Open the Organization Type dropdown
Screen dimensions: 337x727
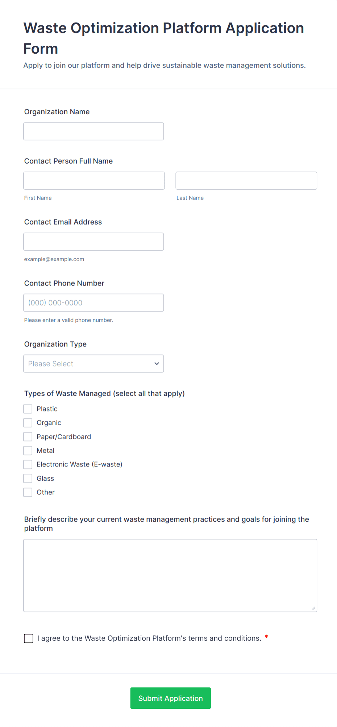[x=93, y=363]
